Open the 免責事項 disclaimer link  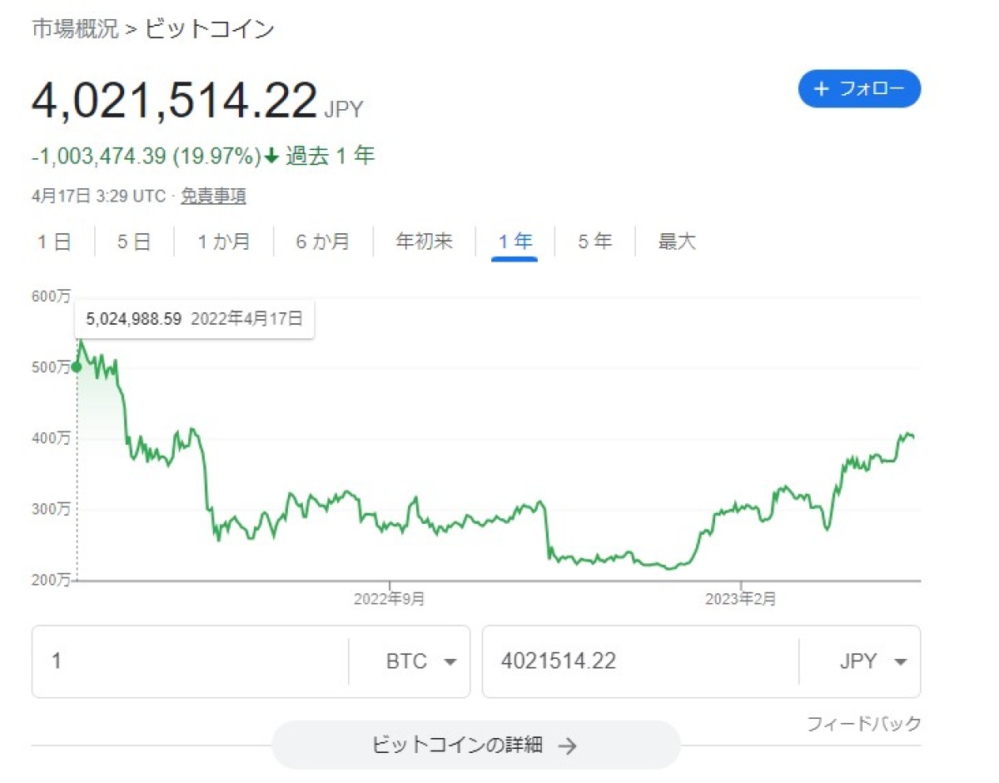click(213, 197)
